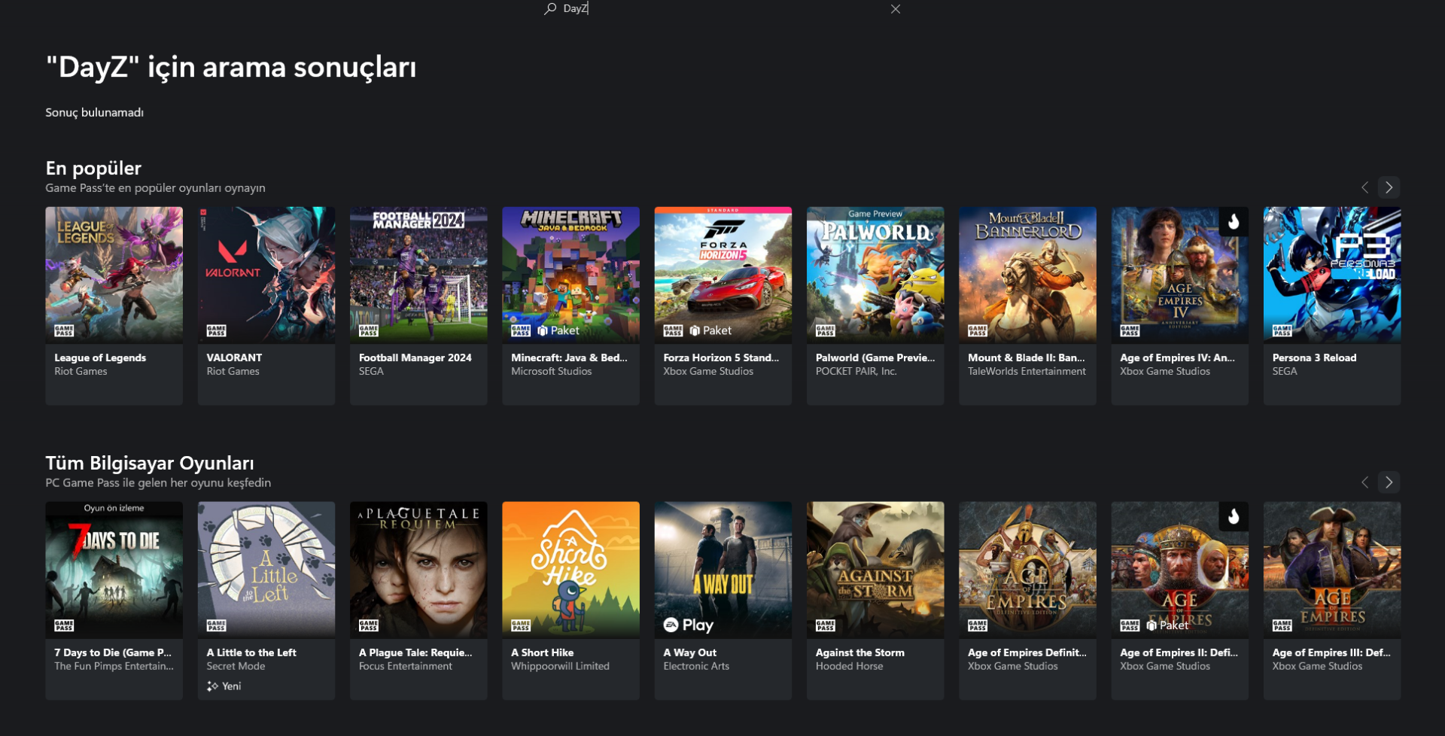Viewport: 1445px width, 736px height.
Task: Open Persona 3 Reload cover
Action: point(1332,275)
